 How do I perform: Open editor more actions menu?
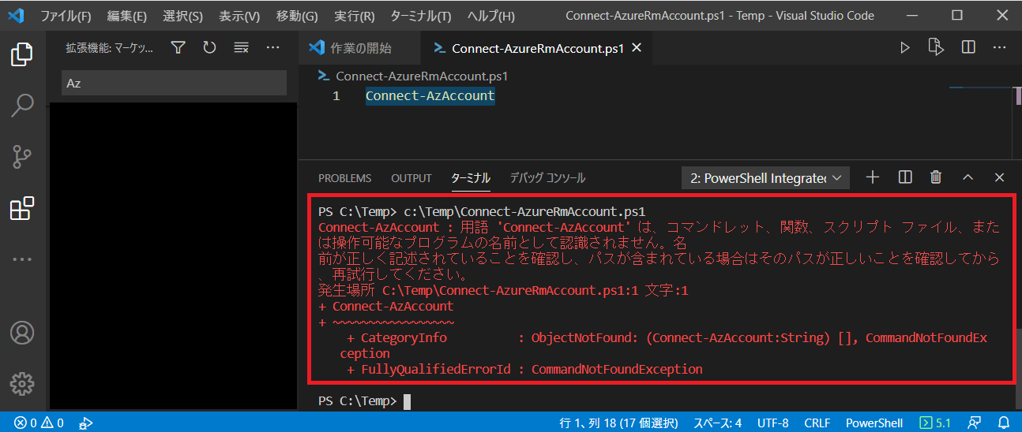point(1000,48)
